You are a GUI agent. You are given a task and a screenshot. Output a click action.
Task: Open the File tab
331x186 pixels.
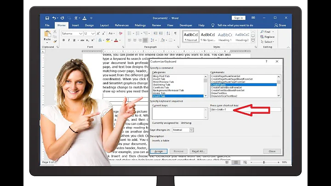pyautogui.click(x=47, y=25)
